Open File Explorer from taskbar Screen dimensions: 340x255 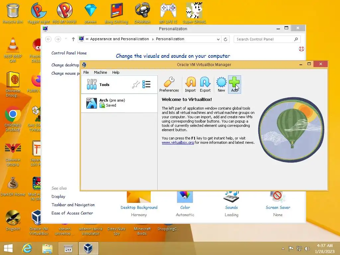[x=47, y=248]
